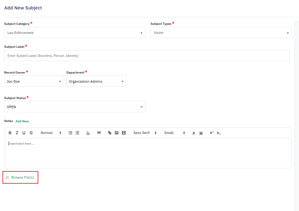Click Browse File(s) to upload
The width and height of the screenshot is (299, 211).
pyautogui.click(x=22, y=178)
